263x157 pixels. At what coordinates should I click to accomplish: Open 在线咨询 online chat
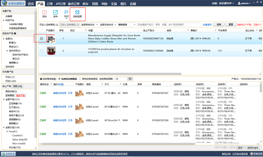[8, 154]
